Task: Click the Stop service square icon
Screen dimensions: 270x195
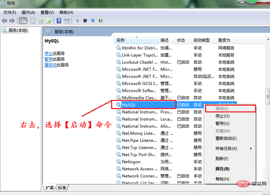Action: [x=85, y=21]
